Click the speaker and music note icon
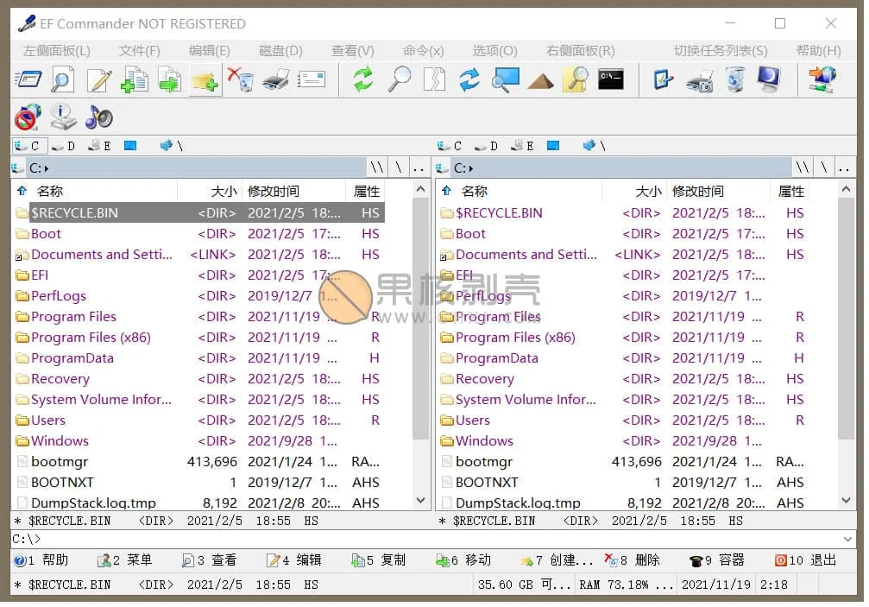Image resolution: width=869 pixels, height=607 pixels. click(98, 117)
